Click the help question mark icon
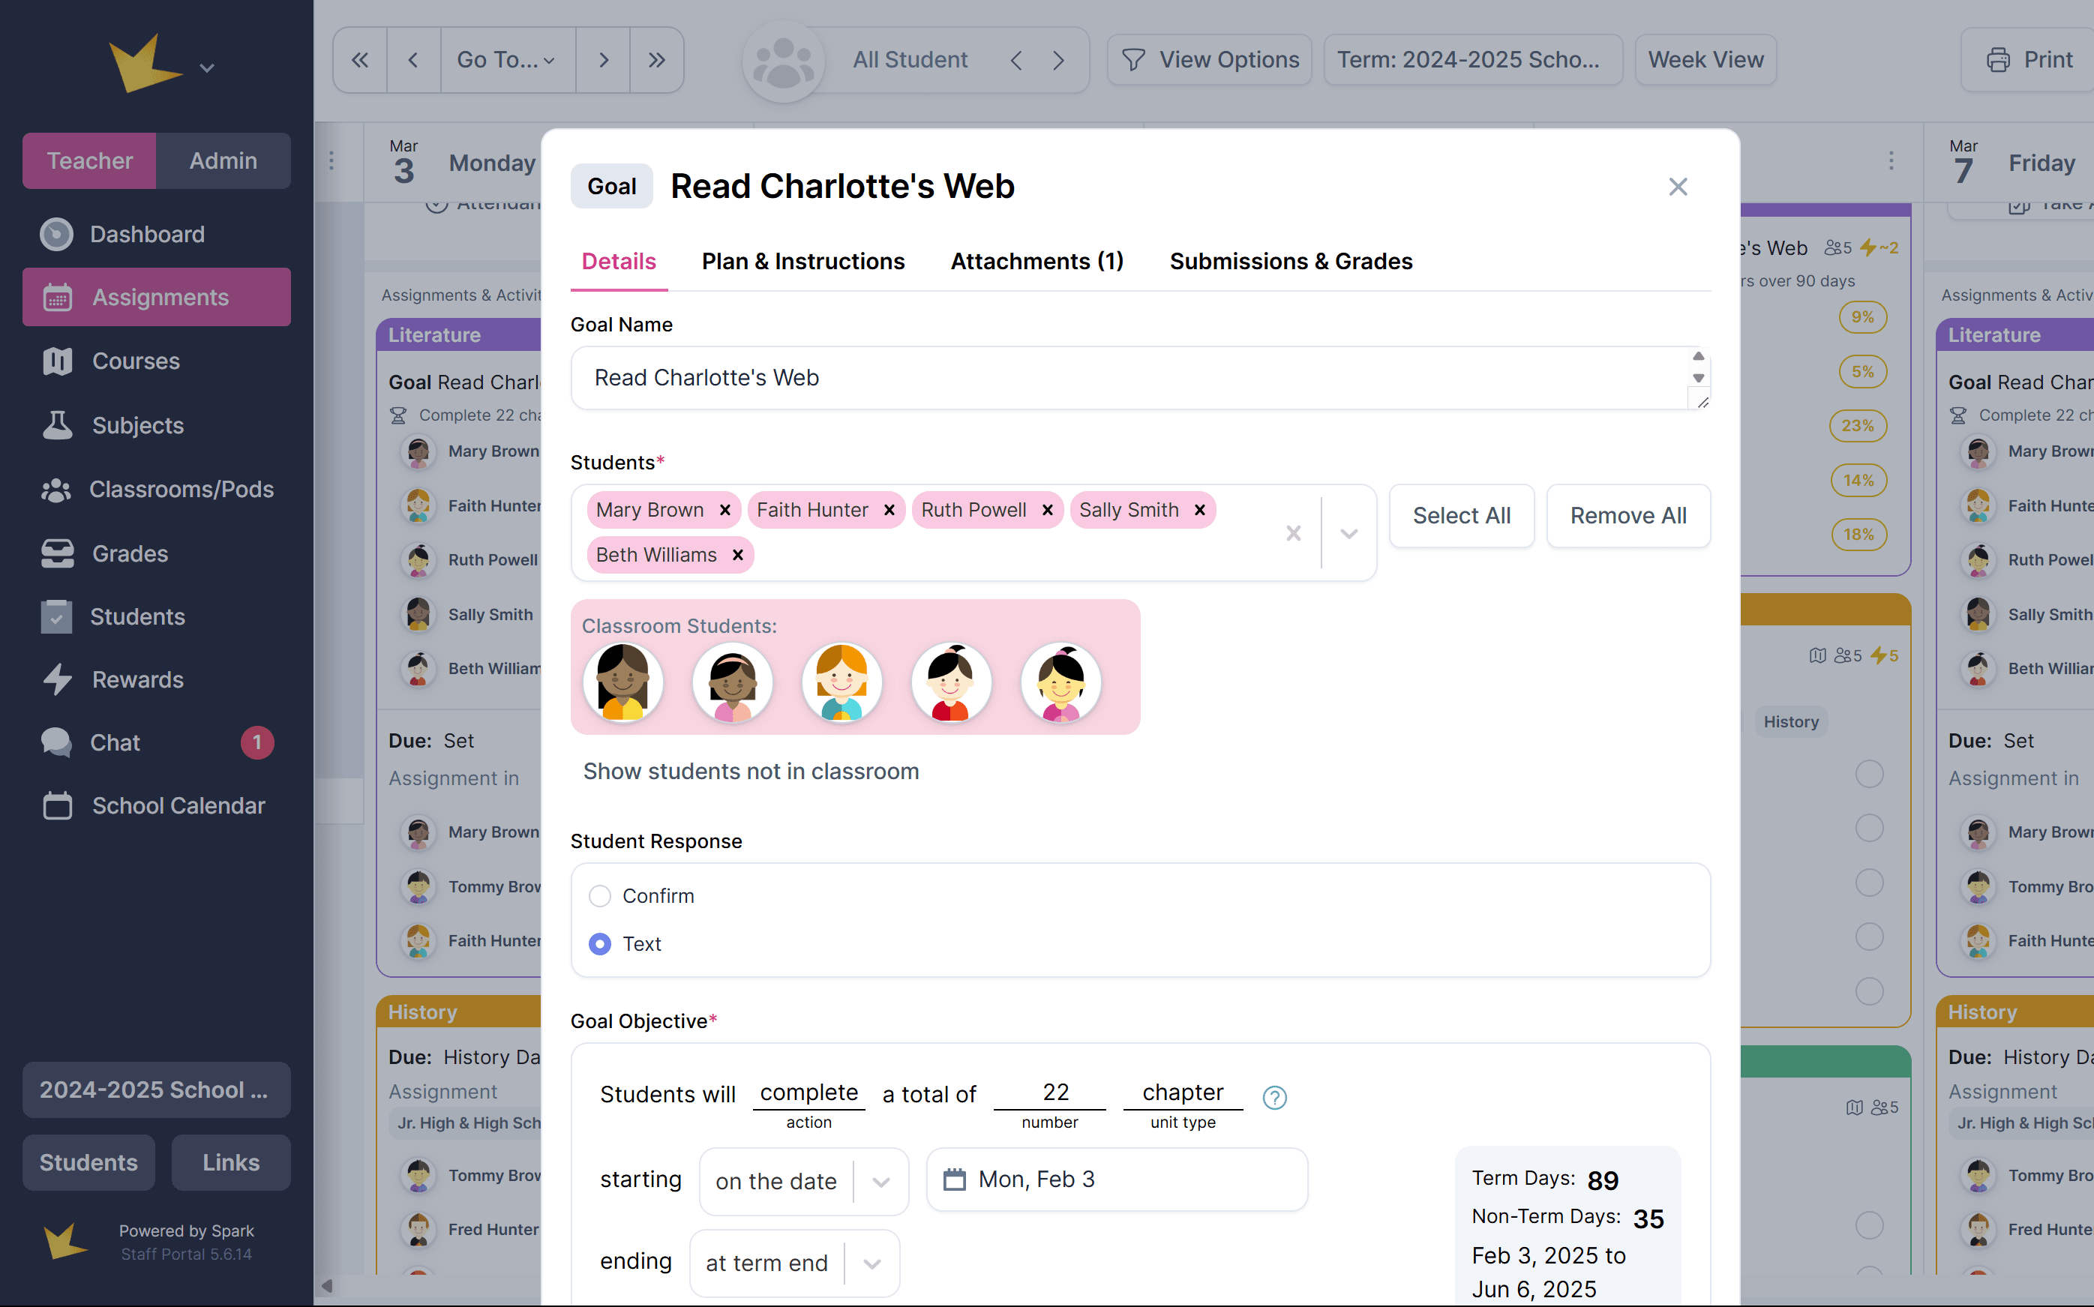Screen dimensions: 2094x1307 tap(1273, 1097)
